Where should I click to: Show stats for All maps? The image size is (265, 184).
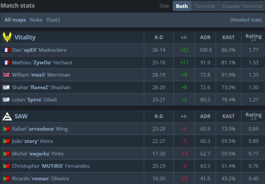coord(15,20)
